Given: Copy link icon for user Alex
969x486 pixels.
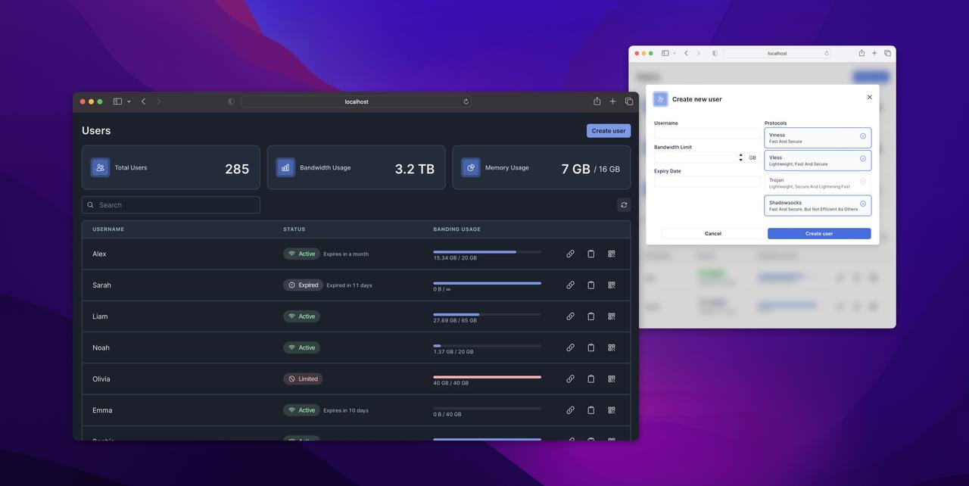Looking at the screenshot, I should 570,254.
